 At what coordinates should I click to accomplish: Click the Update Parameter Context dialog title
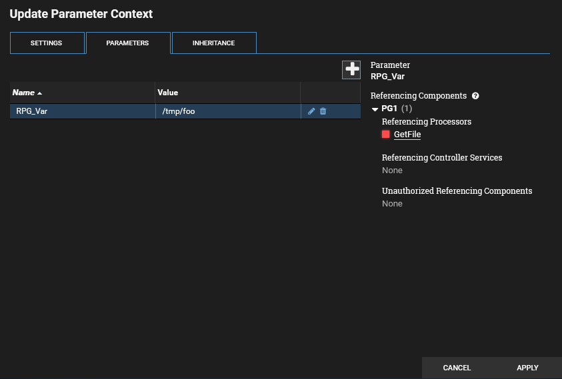coord(81,14)
